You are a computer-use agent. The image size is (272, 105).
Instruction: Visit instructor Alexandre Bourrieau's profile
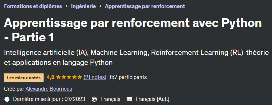(49, 89)
